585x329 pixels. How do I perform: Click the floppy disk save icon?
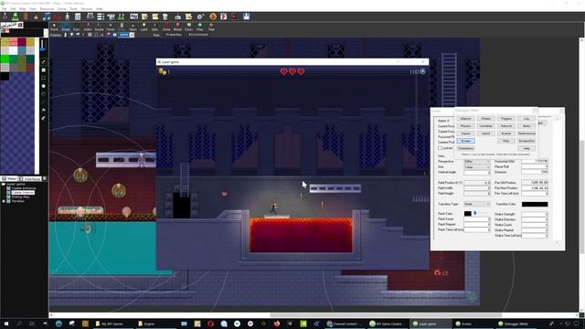(x=246, y=16)
